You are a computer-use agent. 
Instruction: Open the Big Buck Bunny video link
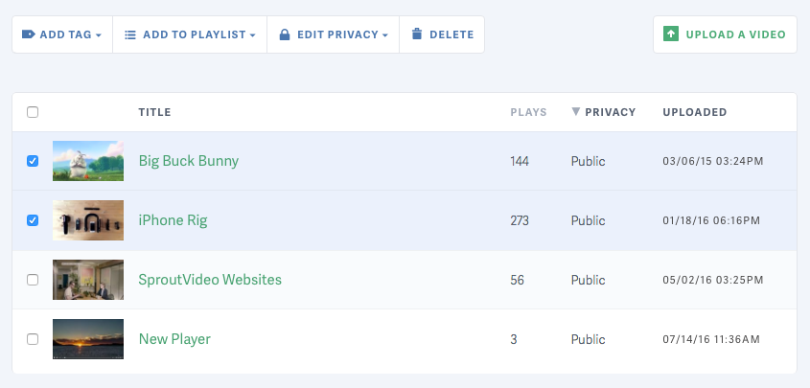[x=188, y=161]
